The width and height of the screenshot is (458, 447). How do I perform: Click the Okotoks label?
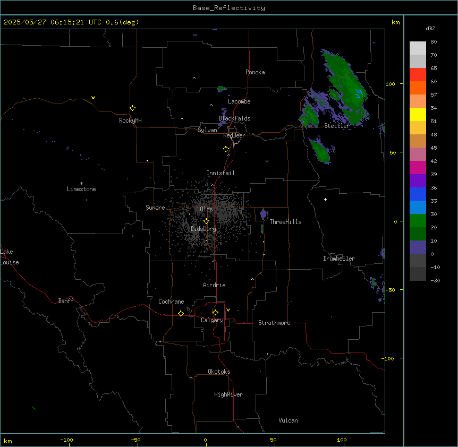pyautogui.click(x=219, y=372)
